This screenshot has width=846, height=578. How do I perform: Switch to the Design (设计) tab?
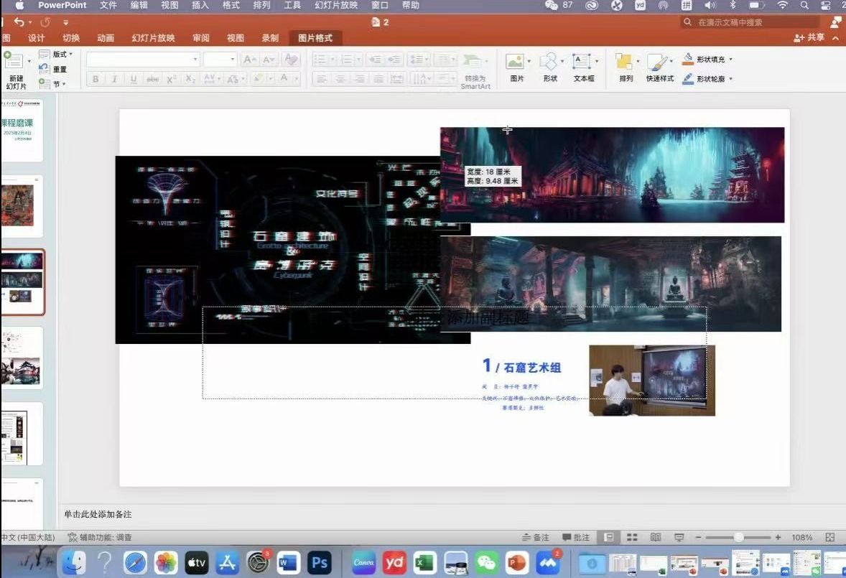click(36, 38)
